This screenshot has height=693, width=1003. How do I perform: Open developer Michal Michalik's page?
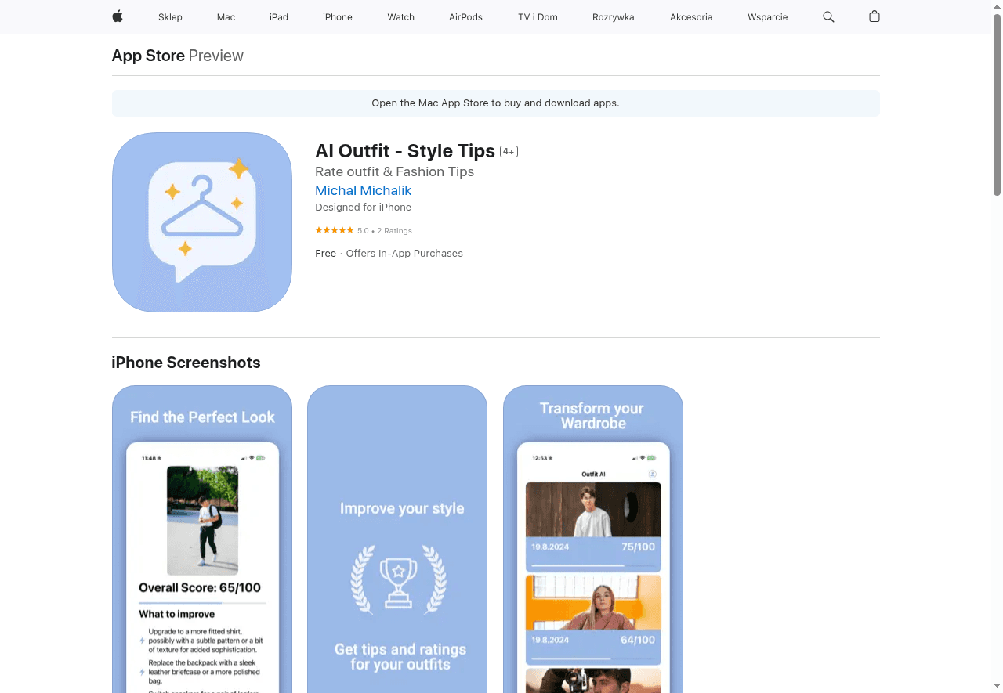[x=363, y=190]
